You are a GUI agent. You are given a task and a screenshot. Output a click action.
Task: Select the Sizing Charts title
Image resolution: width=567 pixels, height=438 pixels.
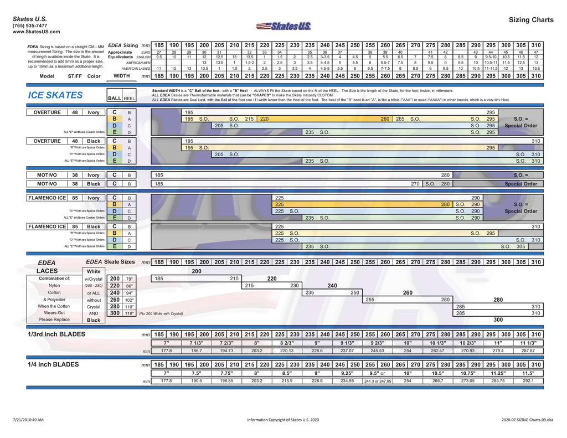click(530, 20)
